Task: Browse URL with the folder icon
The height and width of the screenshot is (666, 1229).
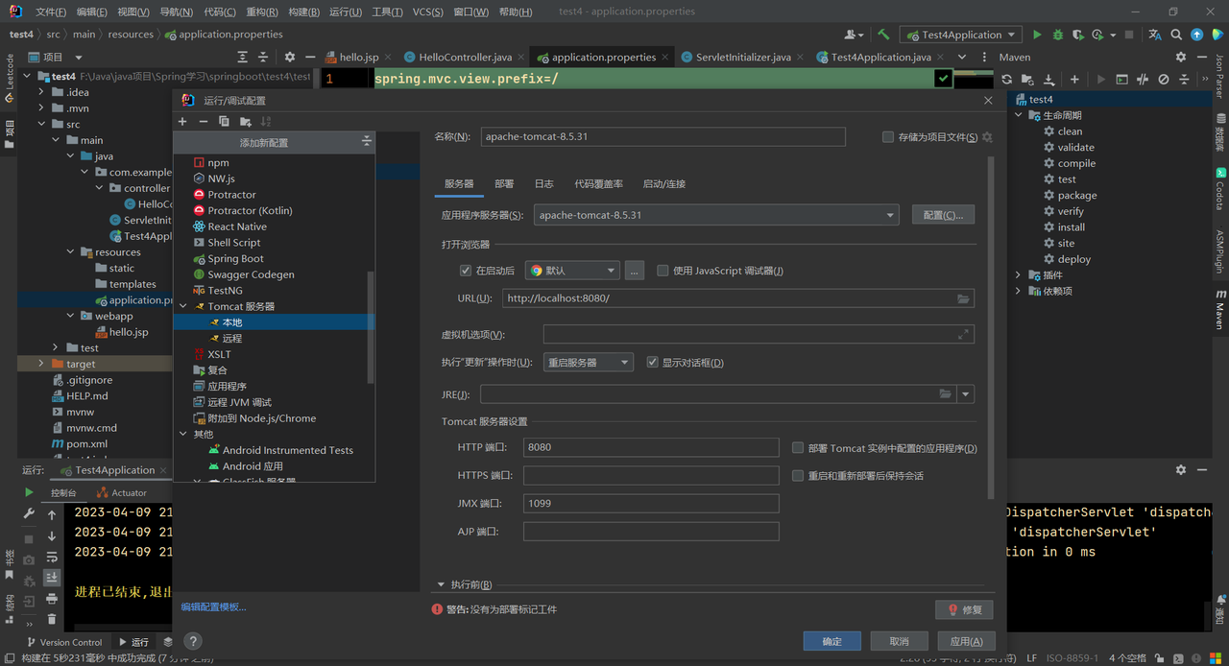Action: coord(963,298)
